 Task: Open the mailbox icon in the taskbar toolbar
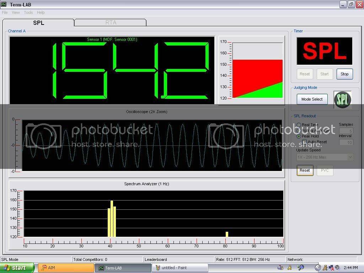click(x=280, y=268)
